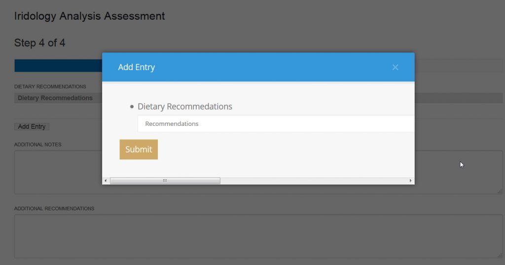Click the Iridology Analysis Assessment heading
This screenshot has height=265, width=505.
(x=90, y=16)
